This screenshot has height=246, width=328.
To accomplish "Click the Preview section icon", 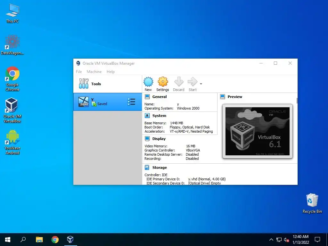I will coord(223,97).
